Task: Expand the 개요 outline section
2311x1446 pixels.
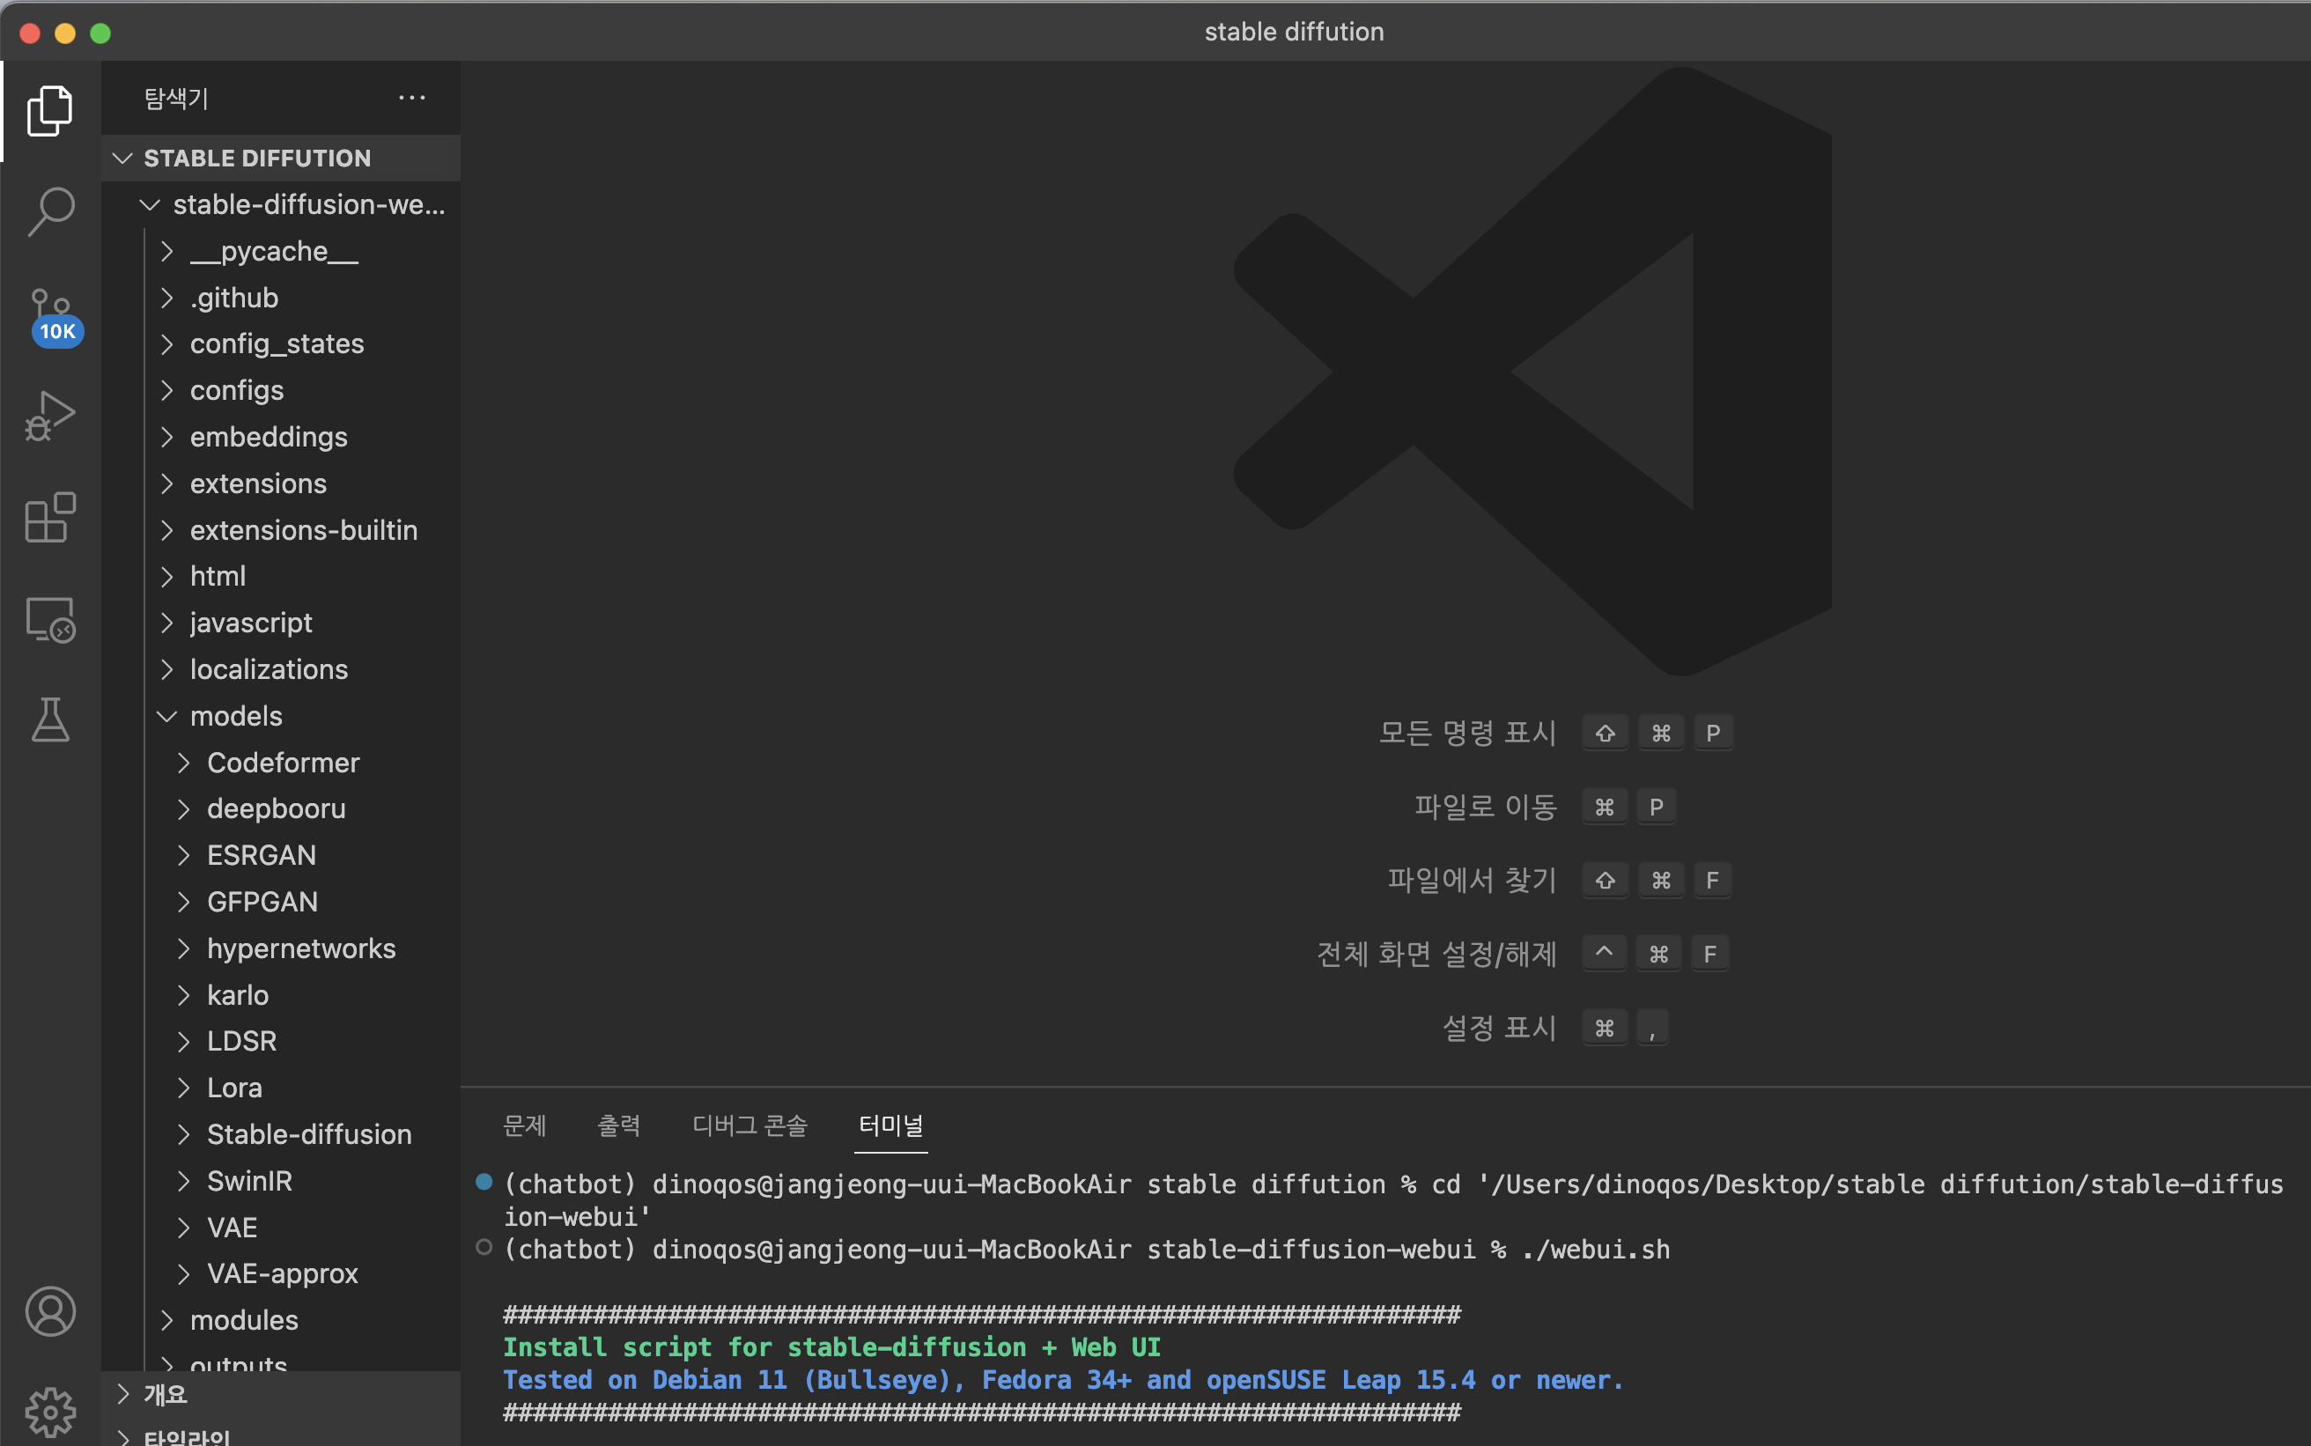Action: tap(165, 1394)
